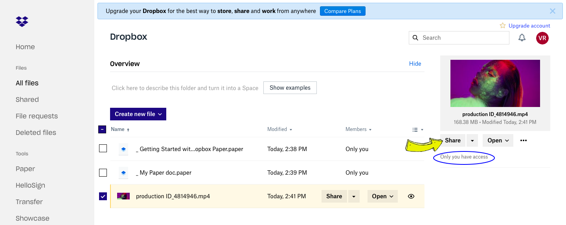Toggle the select-all files checkbox
566x225 pixels.
(x=102, y=129)
